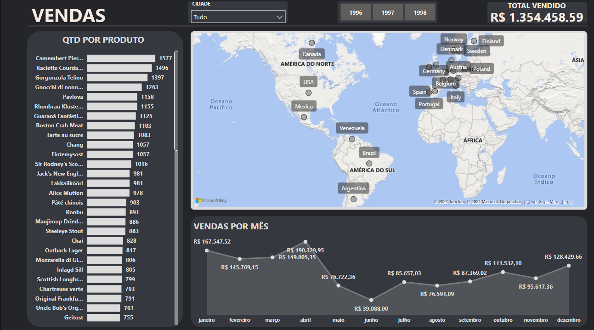
Task: Select the Belgium map label
Action: tap(446, 84)
